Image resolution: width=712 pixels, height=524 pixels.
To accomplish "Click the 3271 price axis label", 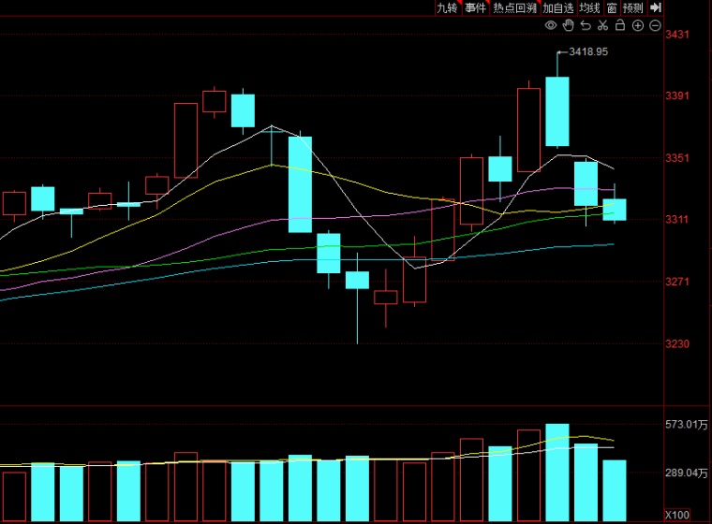I will tap(677, 282).
